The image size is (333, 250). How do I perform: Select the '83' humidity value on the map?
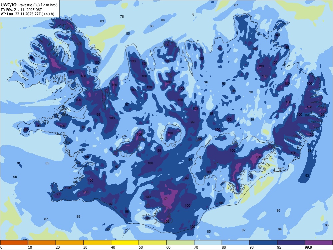click(x=102, y=21)
